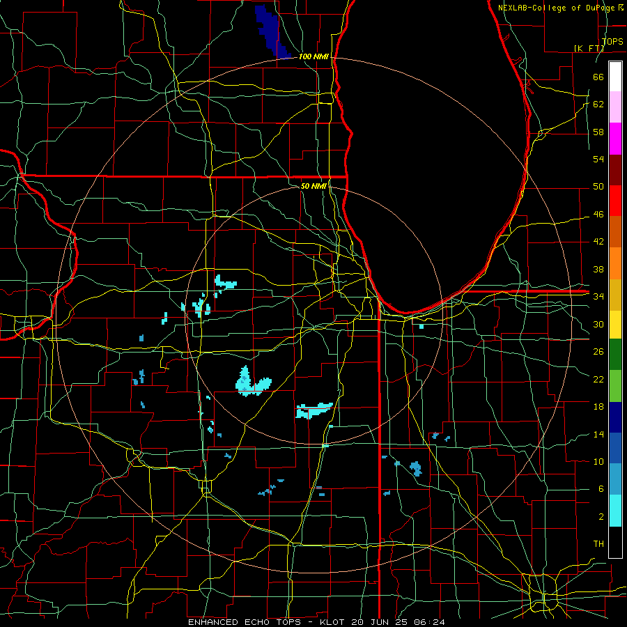Click legend value "62"
This screenshot has width=627, height=627.
598,104
